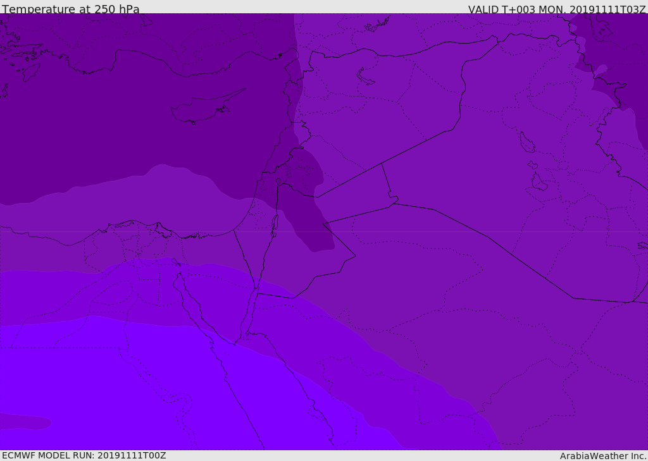Click the ArabiaWeather Inc. credit
Image resolution: width=648 pixels, height=461 pixels.
click(603, 456)
